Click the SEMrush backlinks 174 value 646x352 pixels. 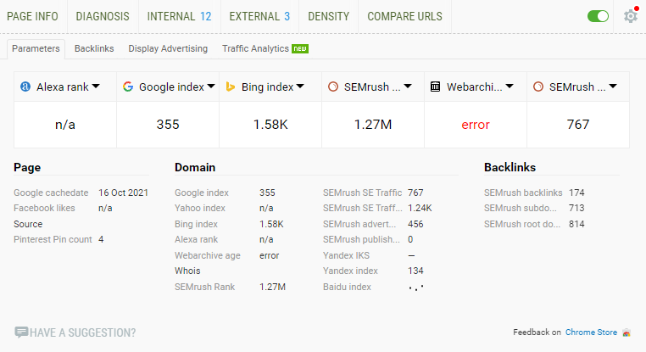[576, 193]
